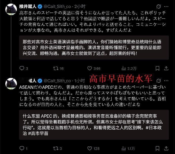Like the second tweet with 128 likes
This screenshot has height=154, width=175.
(93, 148)
